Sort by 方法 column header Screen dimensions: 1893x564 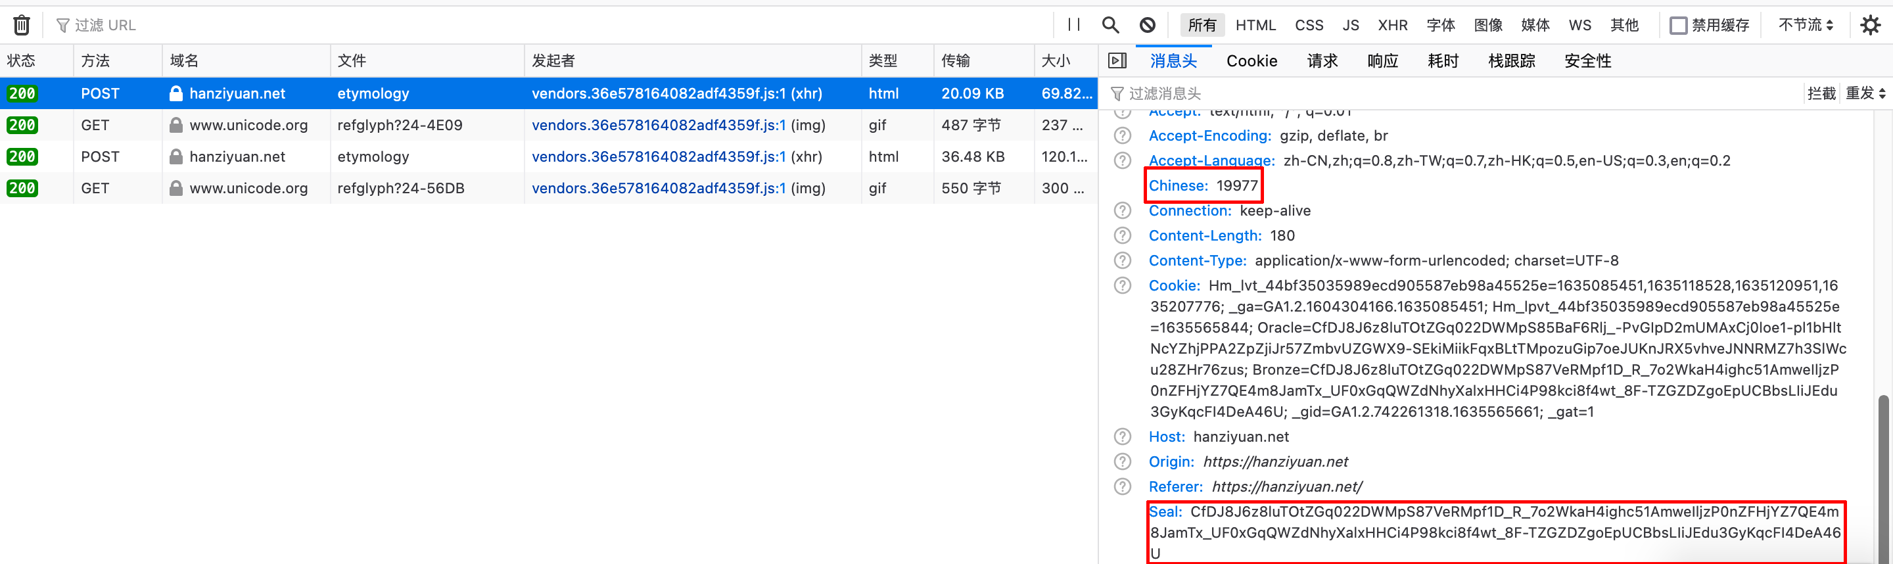118,60
